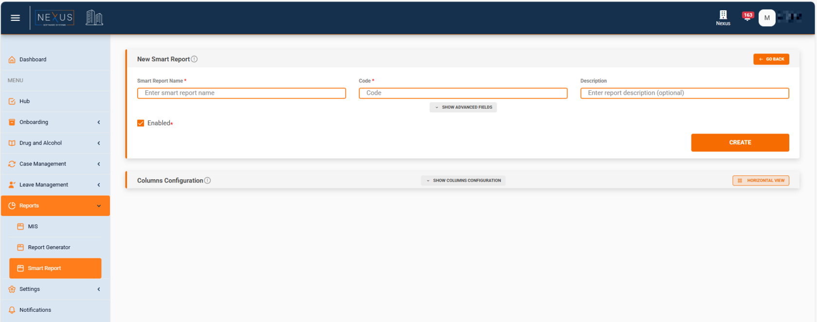Open Report Generator in sidebar
Screen dimensions: 817x322
point(49,248)
